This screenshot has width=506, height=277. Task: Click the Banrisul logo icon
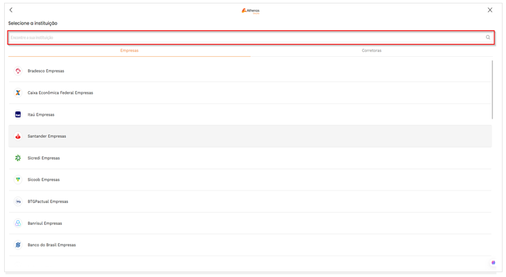[x=18, y=224]
